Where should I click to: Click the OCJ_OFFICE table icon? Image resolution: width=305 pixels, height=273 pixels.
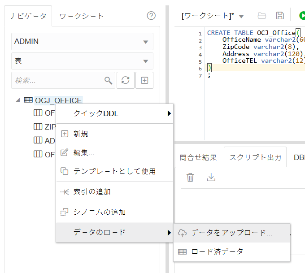click(x=28, y=100)
